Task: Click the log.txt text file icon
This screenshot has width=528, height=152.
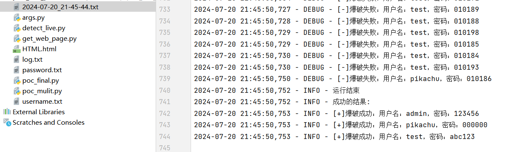Action: click(17, 60)
